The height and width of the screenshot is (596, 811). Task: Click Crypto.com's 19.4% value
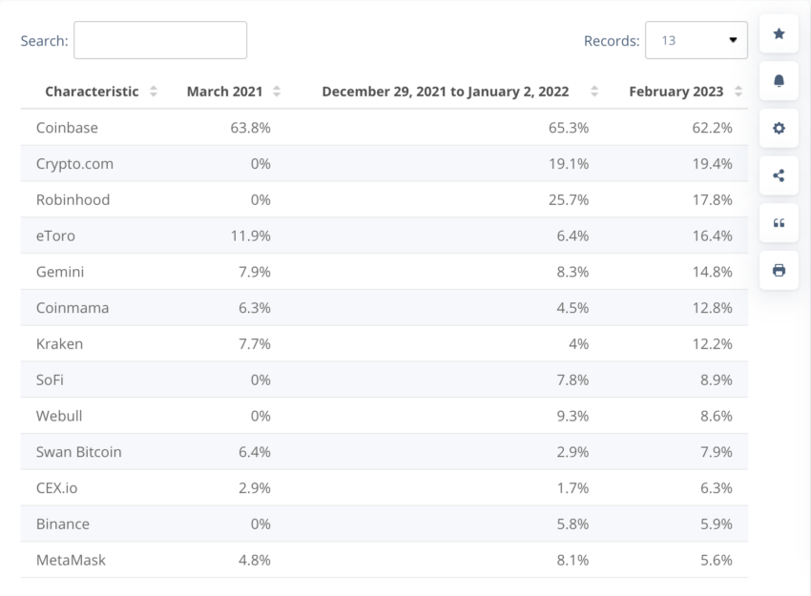pos(712,164)
